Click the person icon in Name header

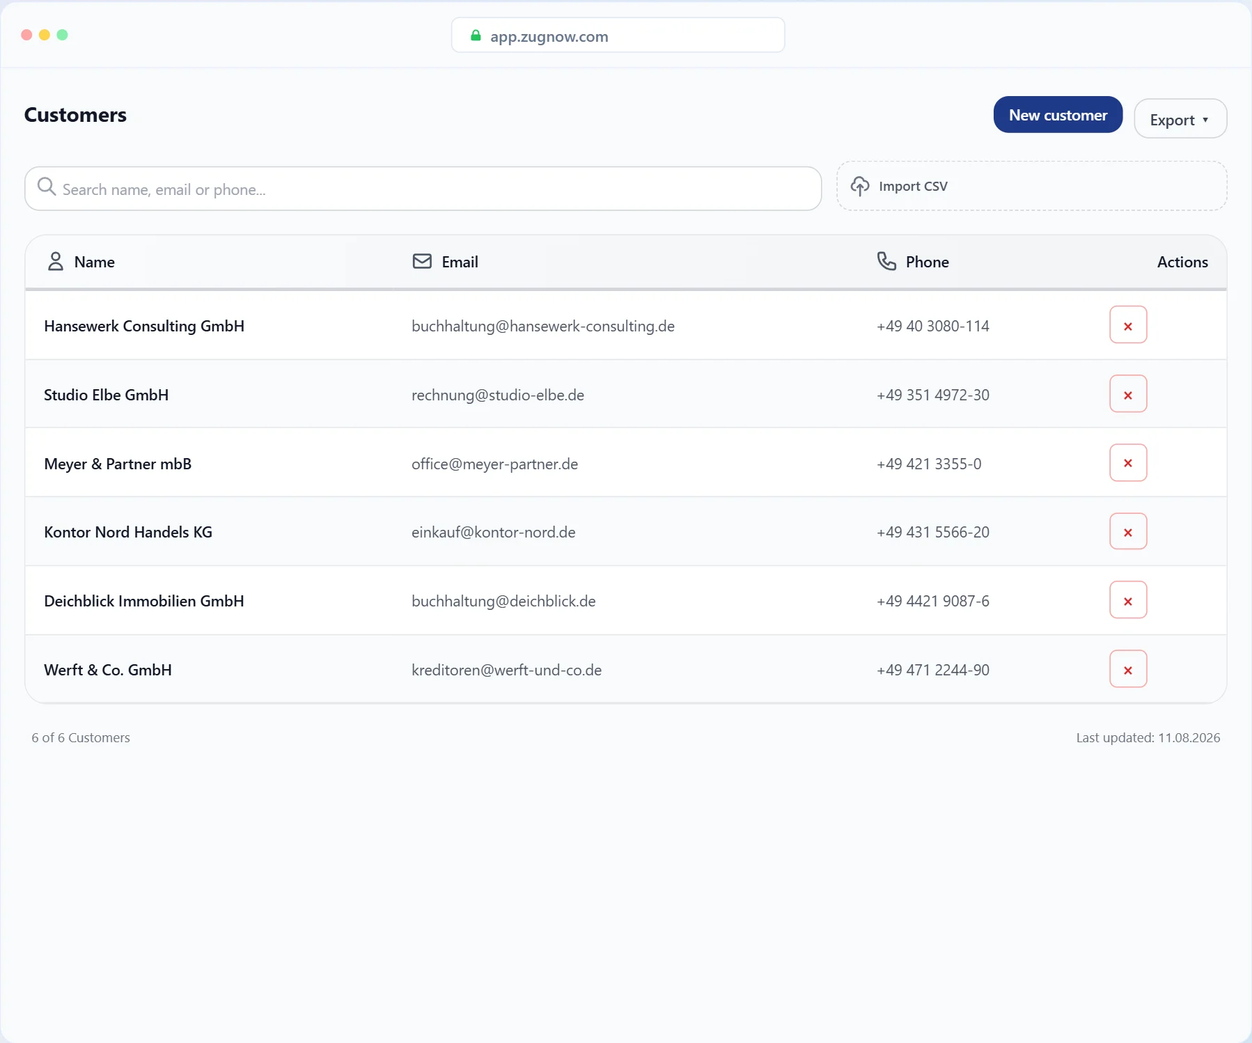(x=56, y=261)
